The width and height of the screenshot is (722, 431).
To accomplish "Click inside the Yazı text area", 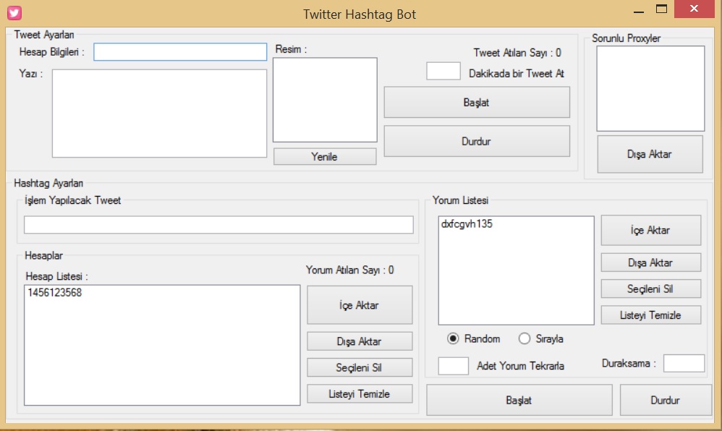I will pos(159,114).
